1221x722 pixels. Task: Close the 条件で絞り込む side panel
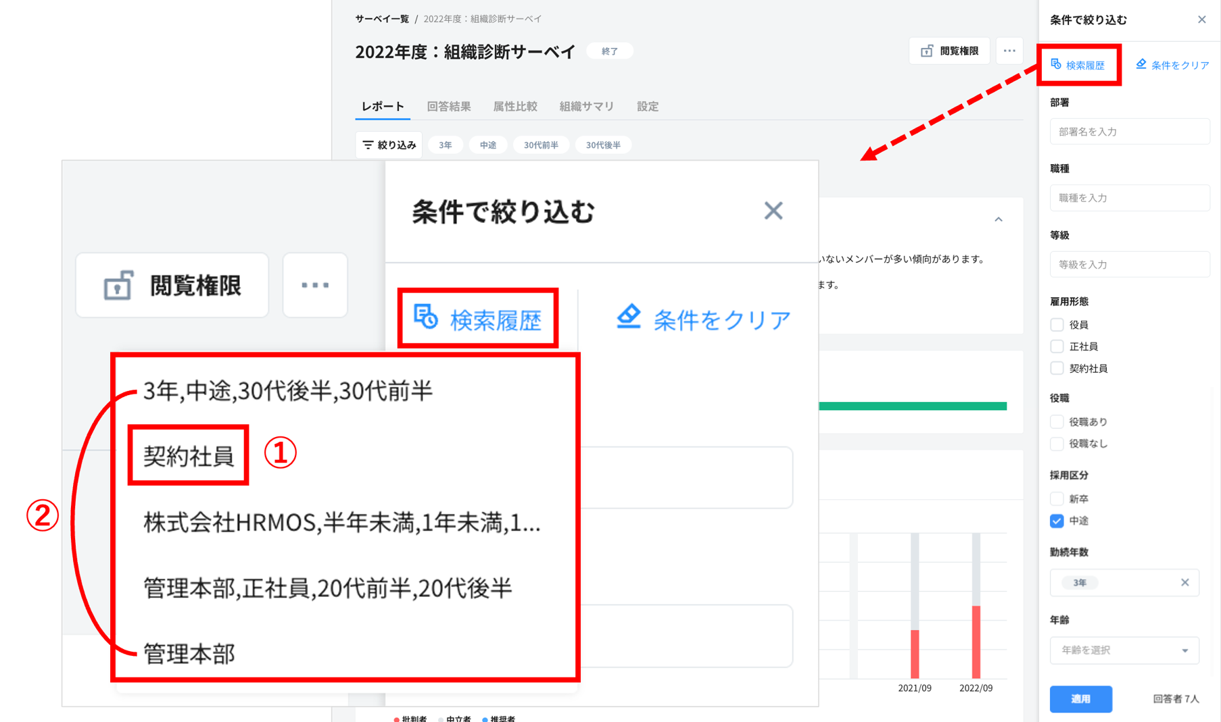pyautogui.click(x=1201, y=20)
